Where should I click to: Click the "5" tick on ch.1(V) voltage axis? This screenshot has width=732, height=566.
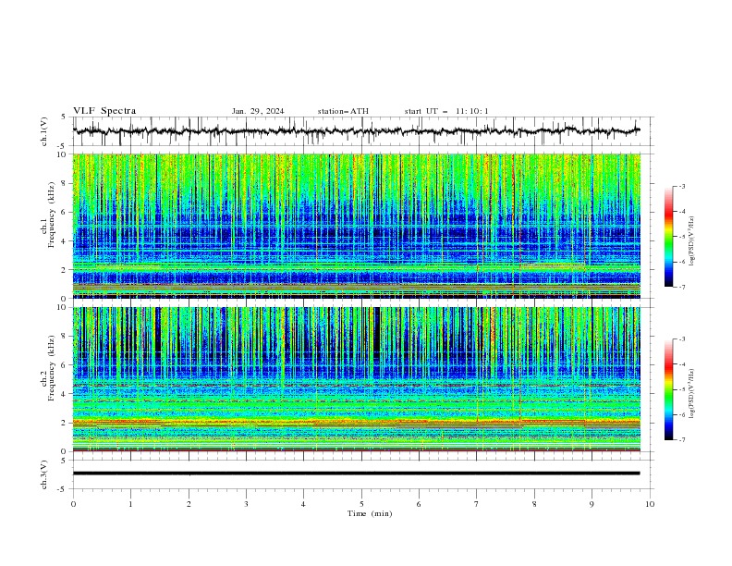pyautogui.click(x=63, y=117)
